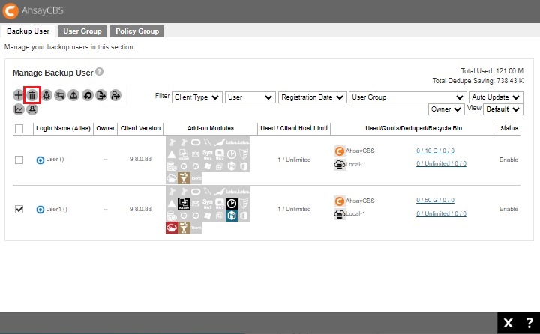Click the Client Version column header
Image resolution: width=540 pixels, height=334 pixels.
click(x=140, y=128)
